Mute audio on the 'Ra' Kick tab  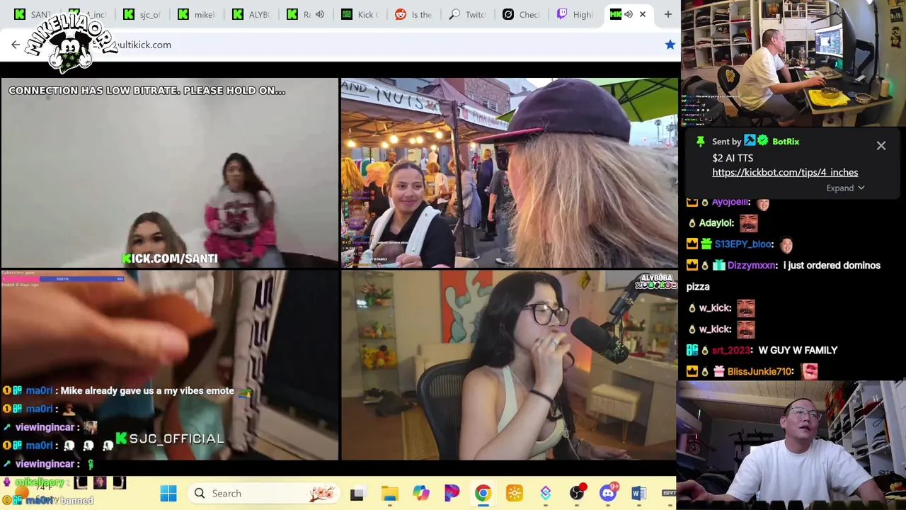pyautogui.click(x=320, y=14)
